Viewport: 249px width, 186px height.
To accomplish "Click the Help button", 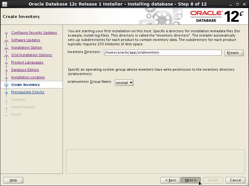I will (13, 180).
